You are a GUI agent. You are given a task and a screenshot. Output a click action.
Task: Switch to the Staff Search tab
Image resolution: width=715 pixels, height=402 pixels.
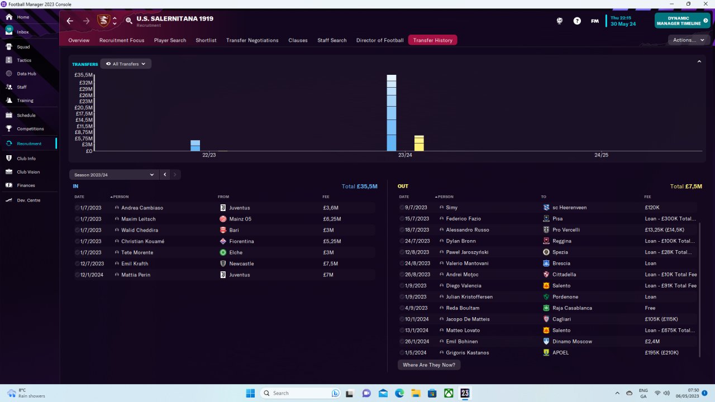pos(332,40)
